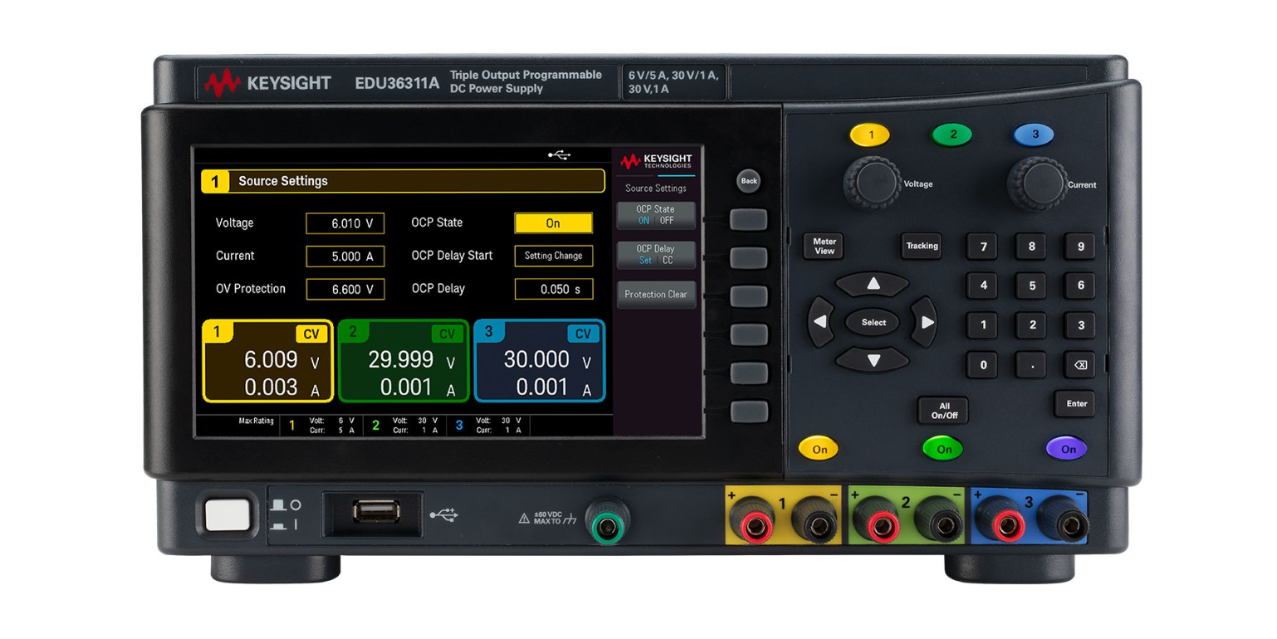
Task: Click the All On/Off key
Action: (943, 411)
